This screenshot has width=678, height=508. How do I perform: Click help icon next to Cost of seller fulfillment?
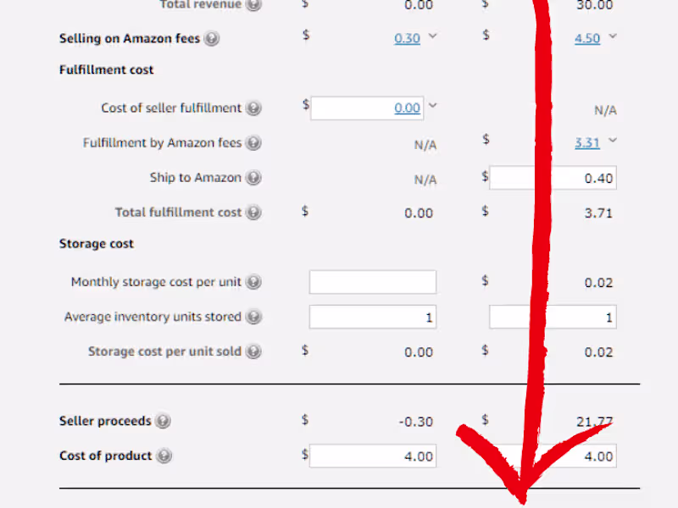pos(253,108)
